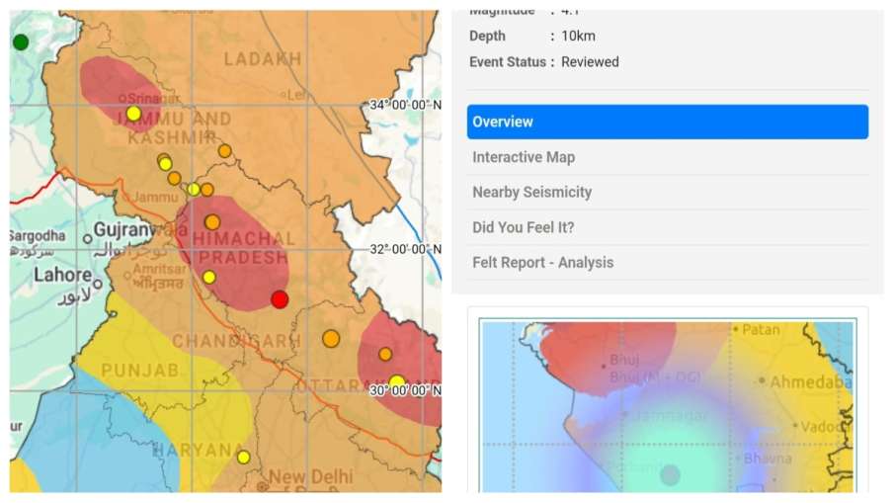894x503 pixels.
Task: Open the Overview tab
Action: [668, 122]
